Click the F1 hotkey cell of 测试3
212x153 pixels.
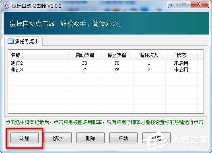[84, 69]
